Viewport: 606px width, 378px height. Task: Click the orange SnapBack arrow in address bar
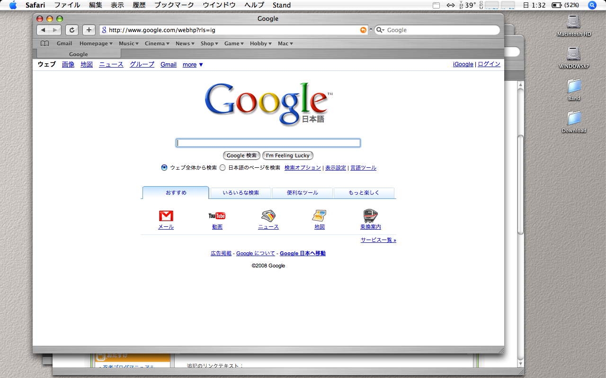pyautogui.click(x=363, y=30)
